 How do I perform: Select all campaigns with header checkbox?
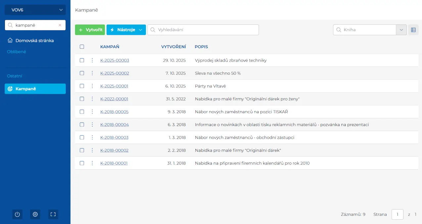click(x=82, y=47)
